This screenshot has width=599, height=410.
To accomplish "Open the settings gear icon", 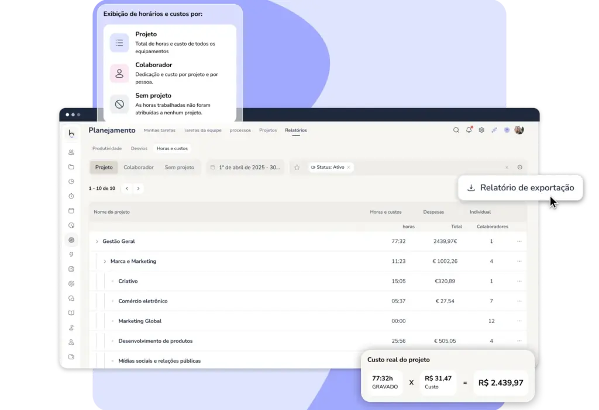I will [481, 130].
